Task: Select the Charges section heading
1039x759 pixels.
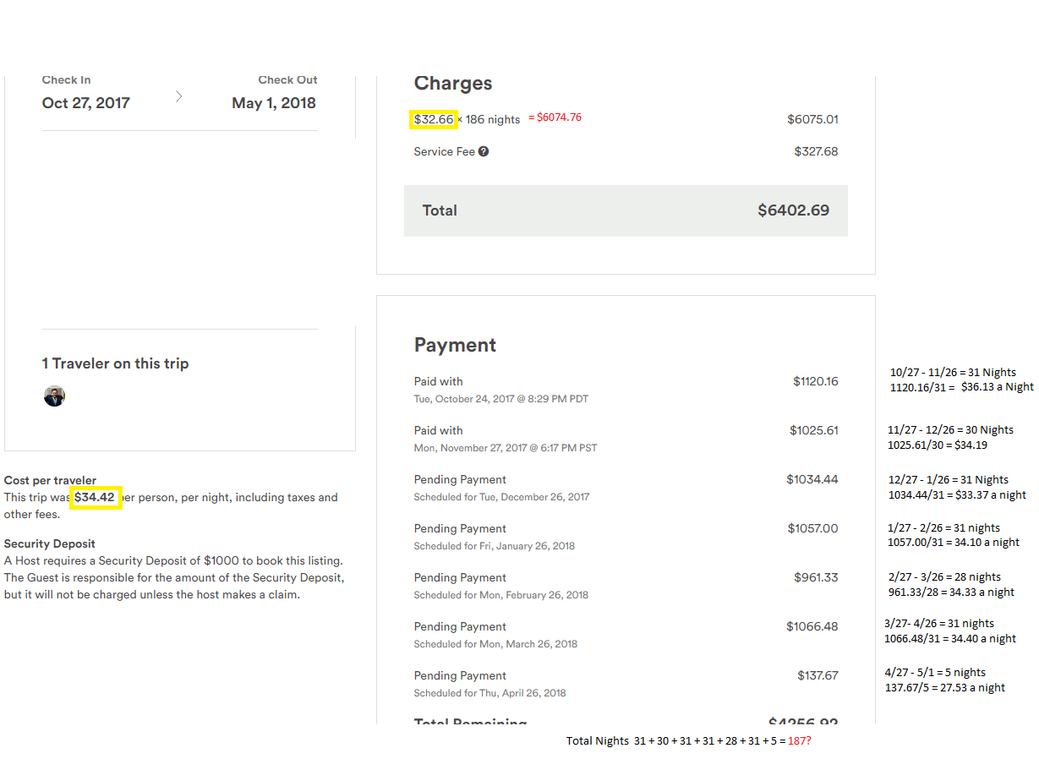Action: tap(453, 83)
